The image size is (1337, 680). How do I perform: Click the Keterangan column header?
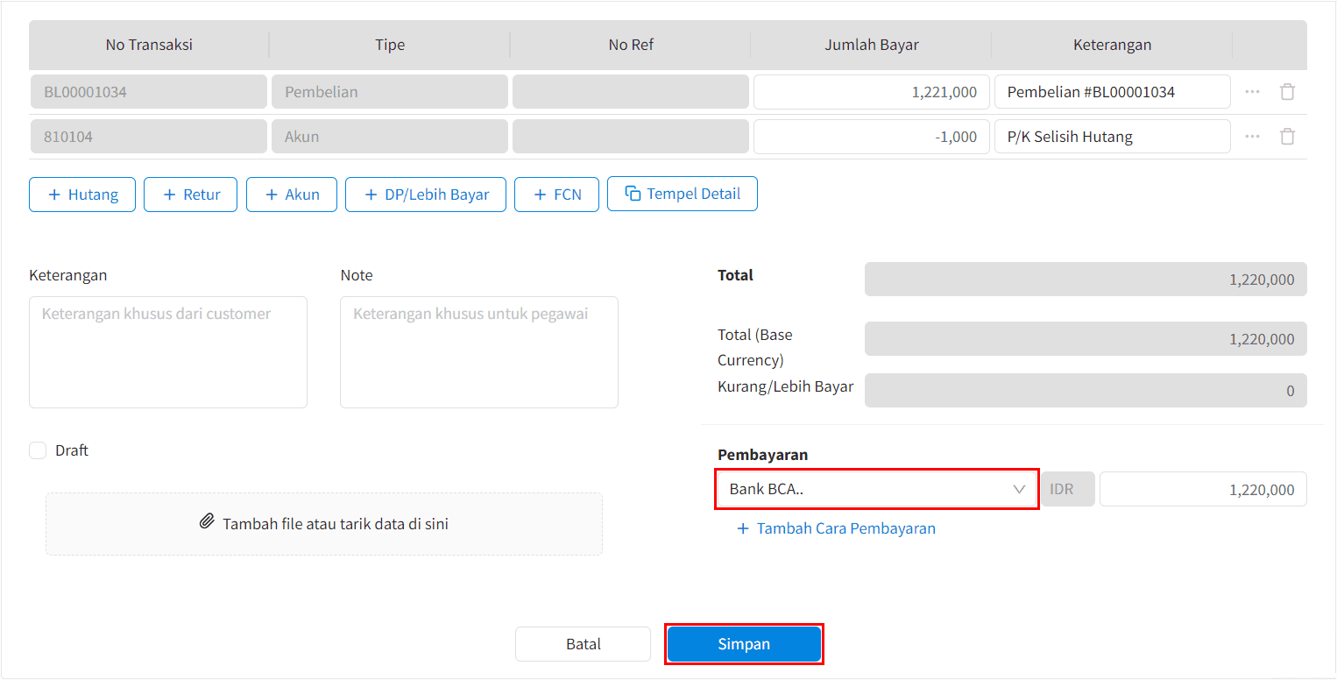[x=1113, y=45]
